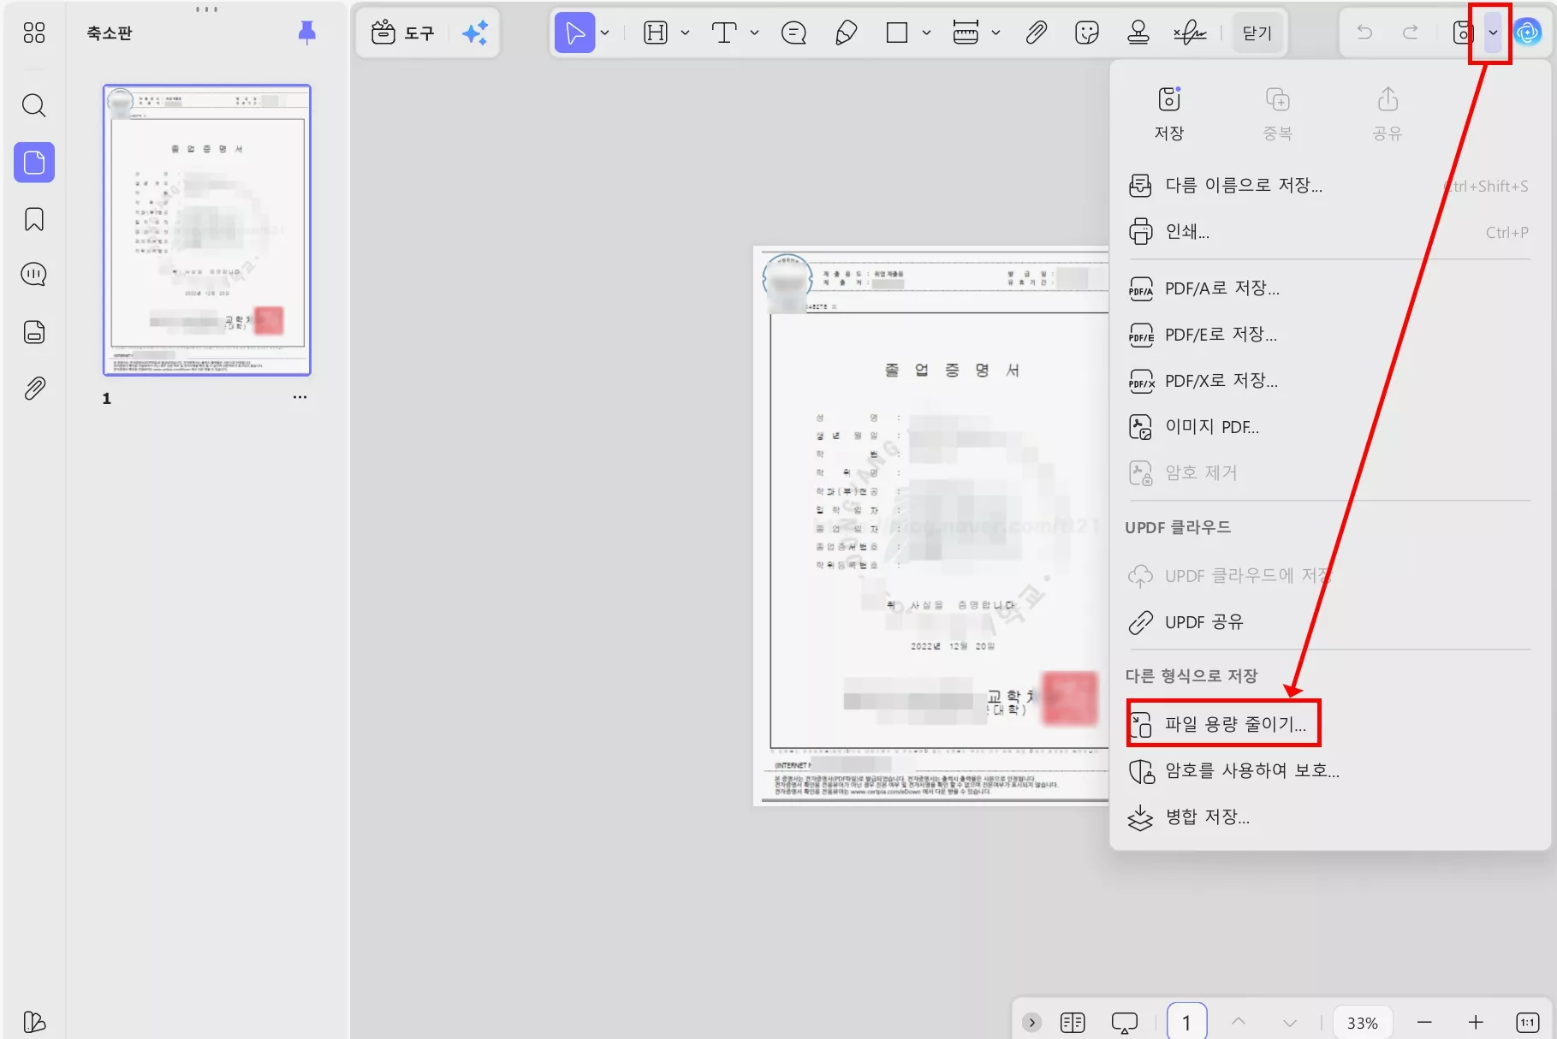Click the 닫기 button
1557x1039 pixels.
[1257, 32]
